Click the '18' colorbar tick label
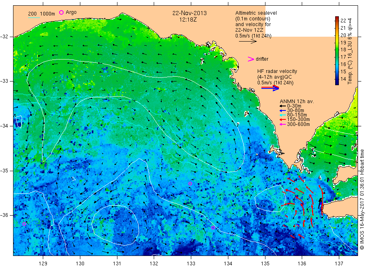This screenshot has height=269, width=367. tap(343, 50)
